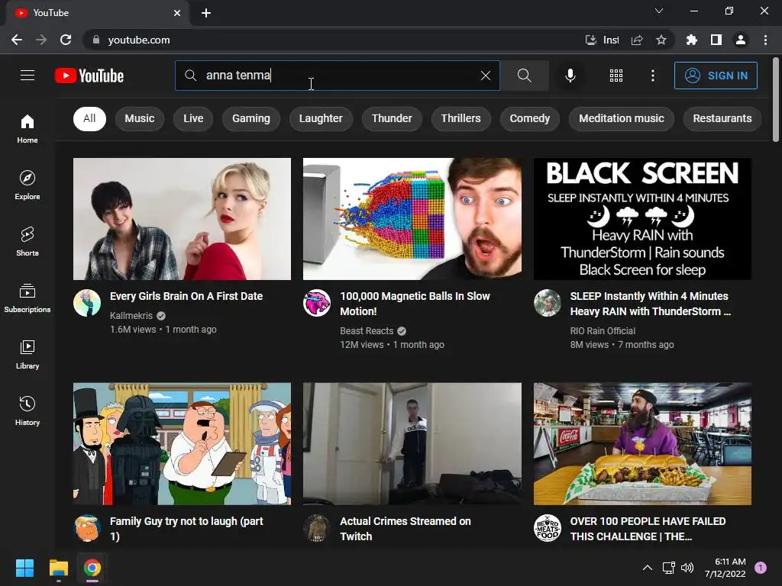Click title Family Guy try not to laugh

[186, 529]
